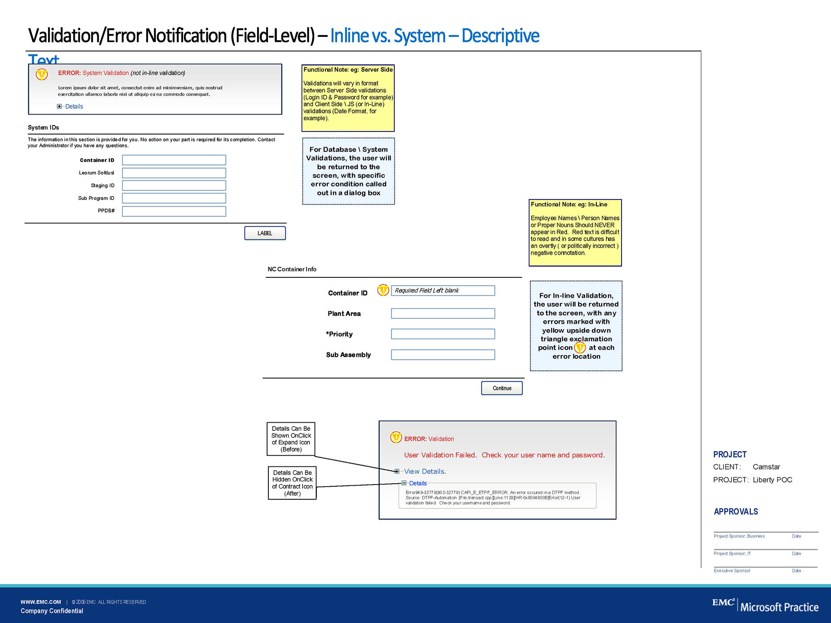831x623 pixels.
Task: Click the Staging ID input field
Action: click(x=174, y=186)
